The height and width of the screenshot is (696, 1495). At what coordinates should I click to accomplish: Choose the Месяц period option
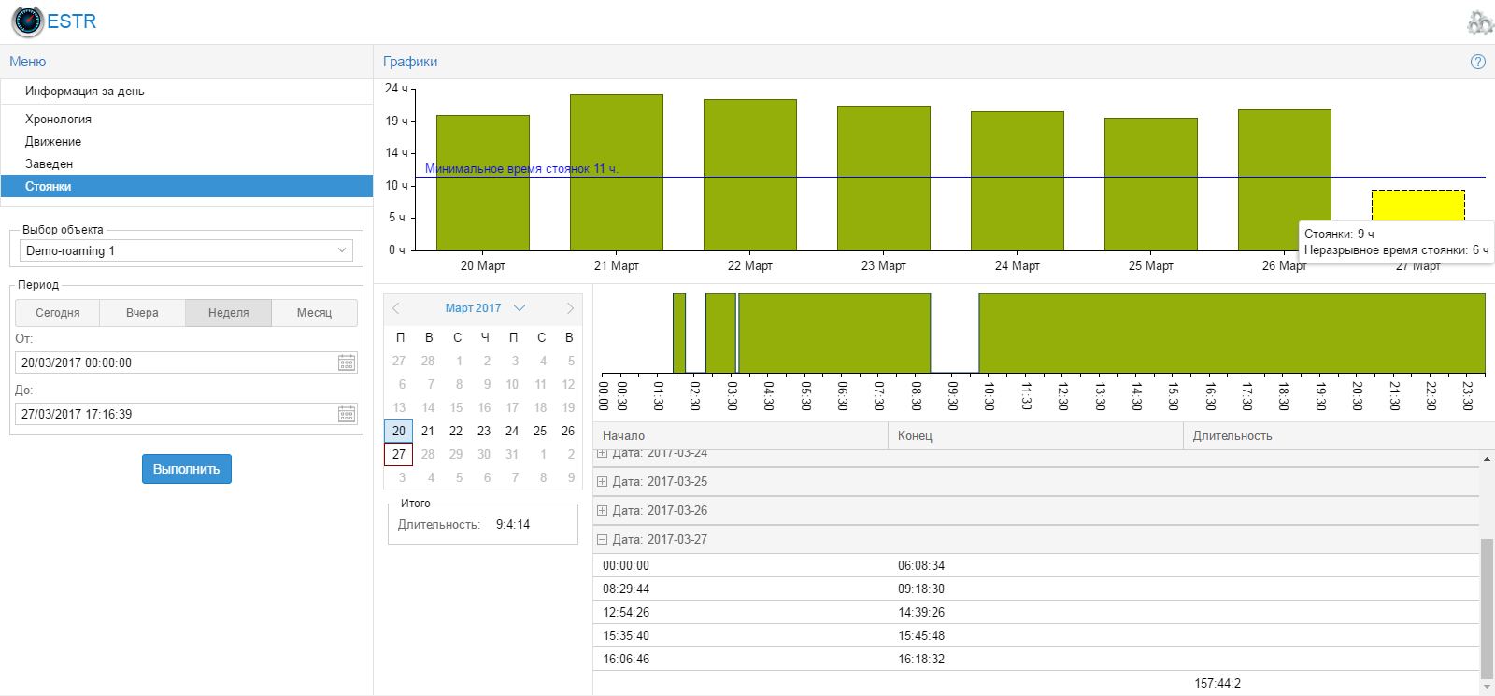coord(314,313)
